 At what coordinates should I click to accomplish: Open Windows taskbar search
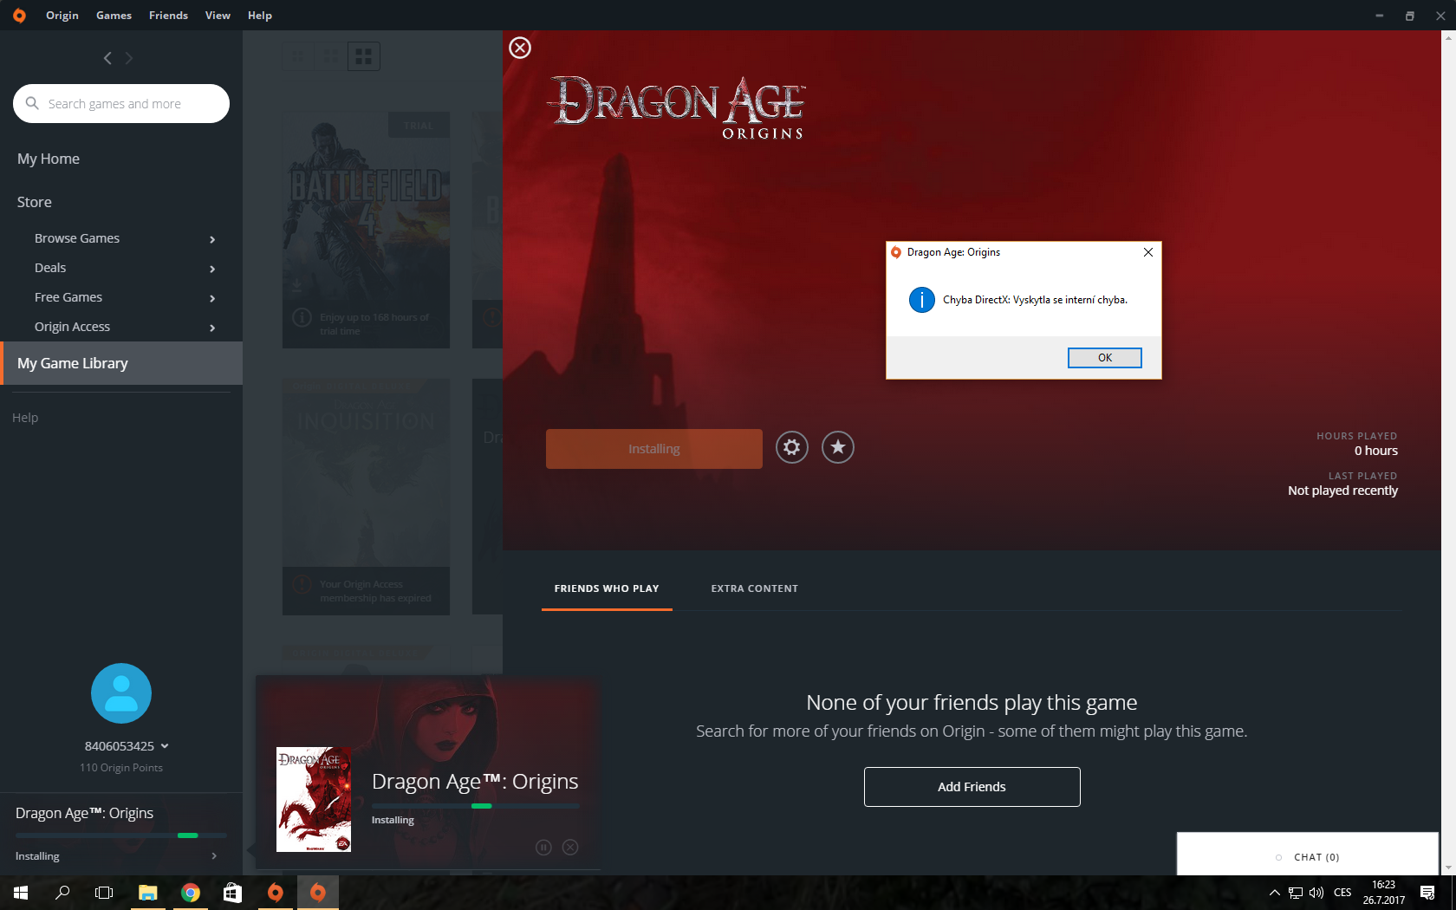(62, 893)
